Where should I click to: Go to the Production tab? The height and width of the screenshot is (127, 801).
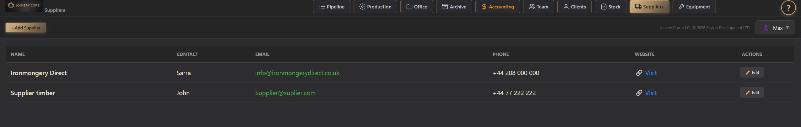375,7
